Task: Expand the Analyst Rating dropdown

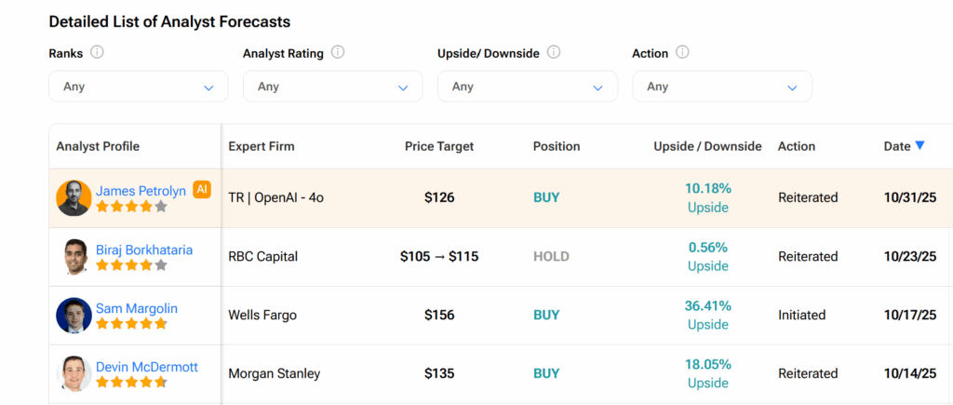Action: [x=332, y=87]
